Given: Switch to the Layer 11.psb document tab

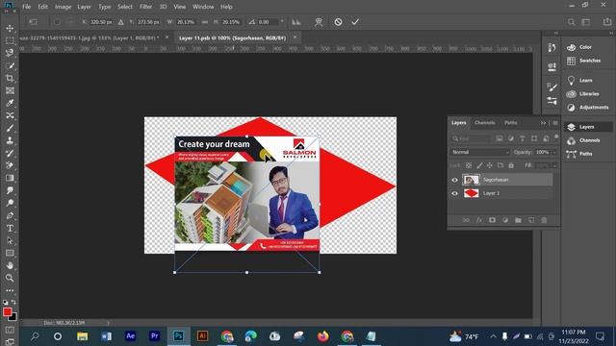Looking at the screenshot, I should click(233, 38).
